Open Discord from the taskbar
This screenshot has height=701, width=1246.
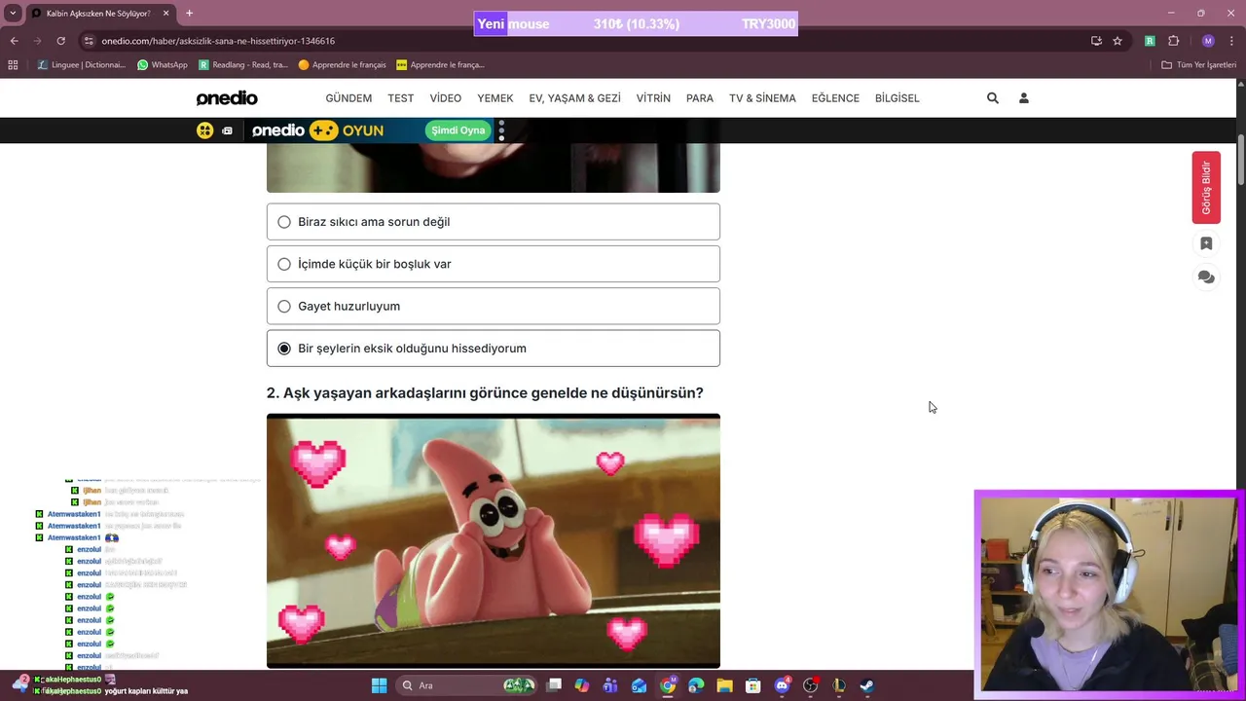pyautogui.click(x=782, y=685)
